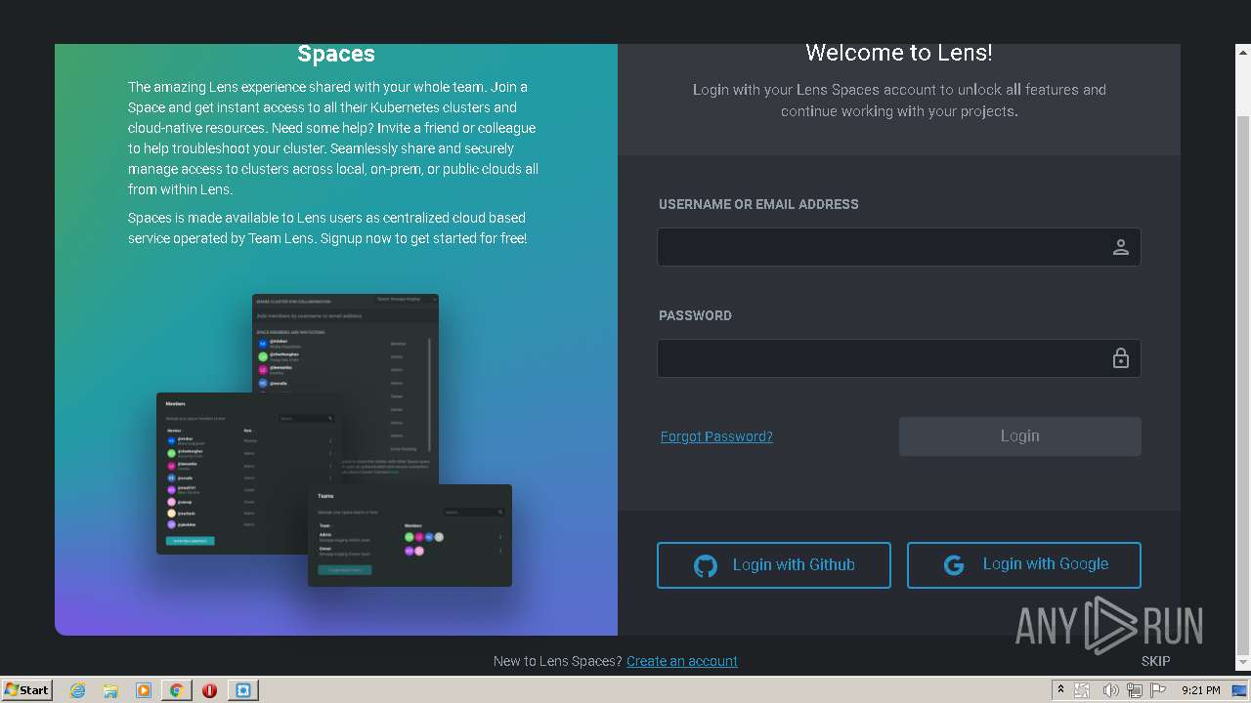Click the Action Center flag icon

pyautogui.click(x=1158, y=690)
